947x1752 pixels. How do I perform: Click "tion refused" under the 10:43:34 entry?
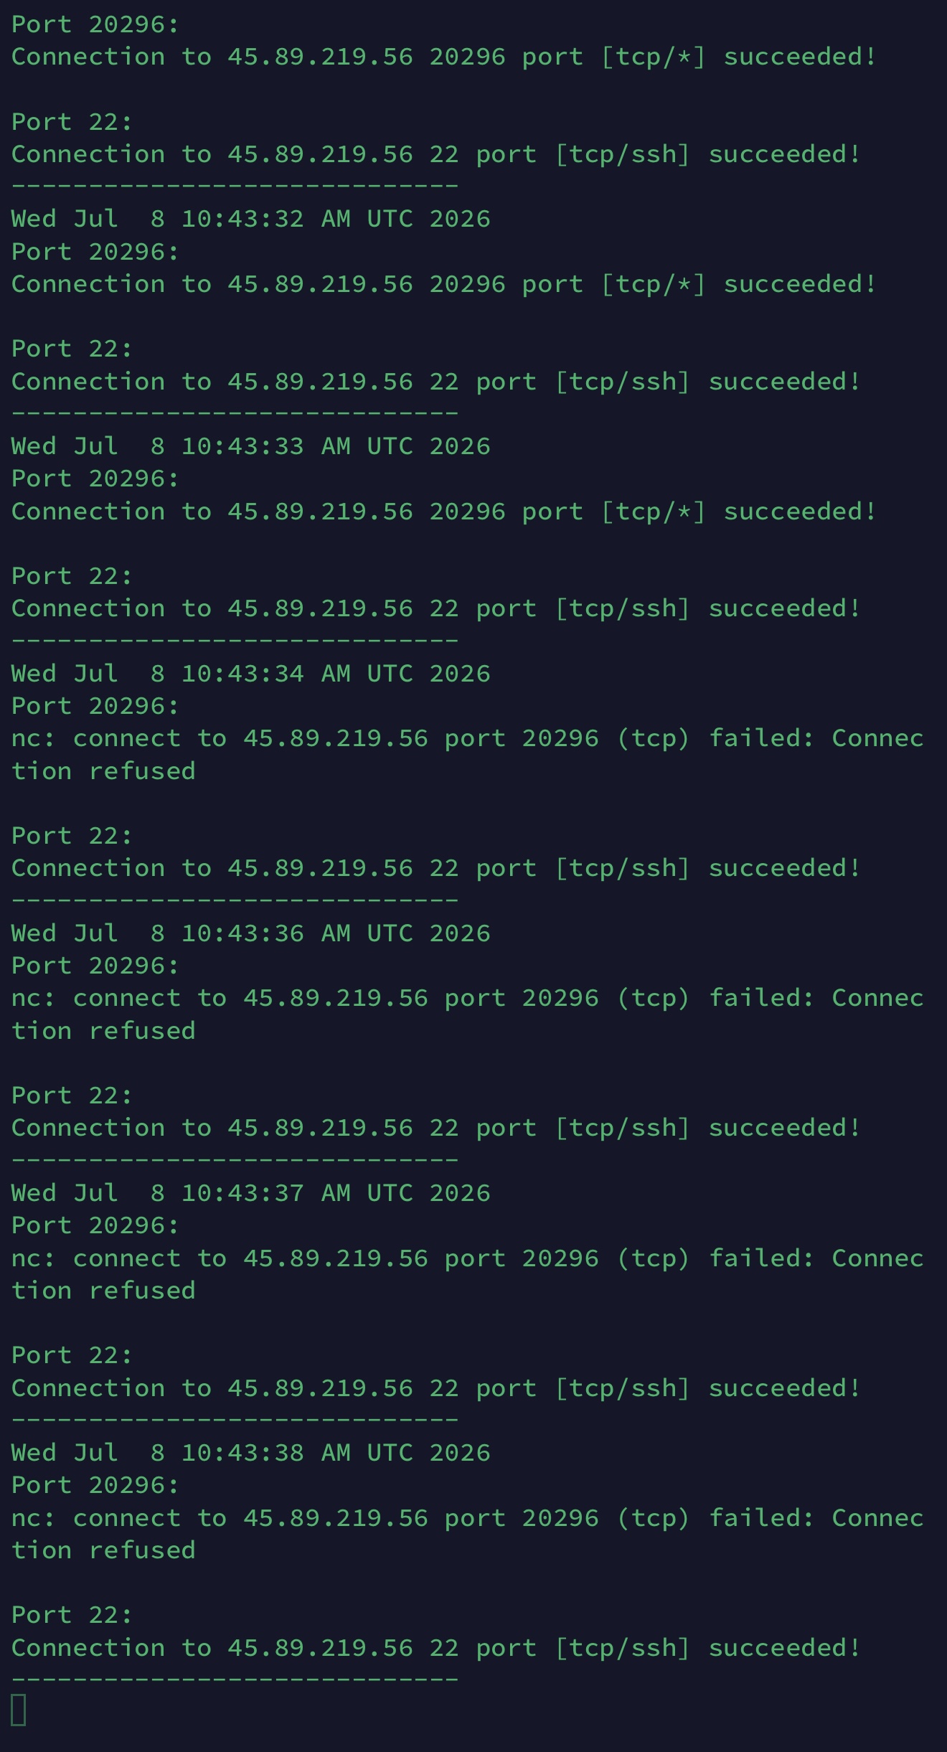[103, 771]
